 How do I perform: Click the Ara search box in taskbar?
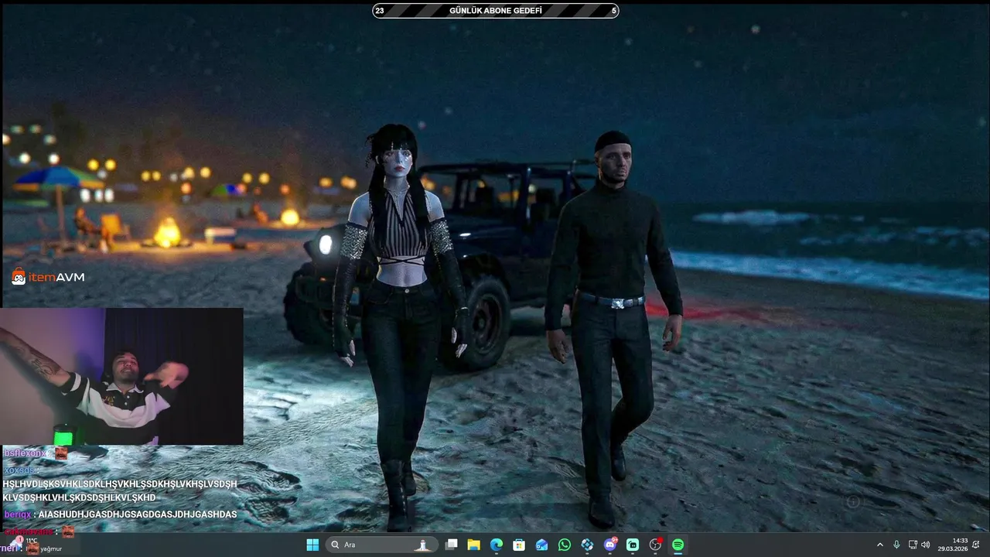point(382,545)
